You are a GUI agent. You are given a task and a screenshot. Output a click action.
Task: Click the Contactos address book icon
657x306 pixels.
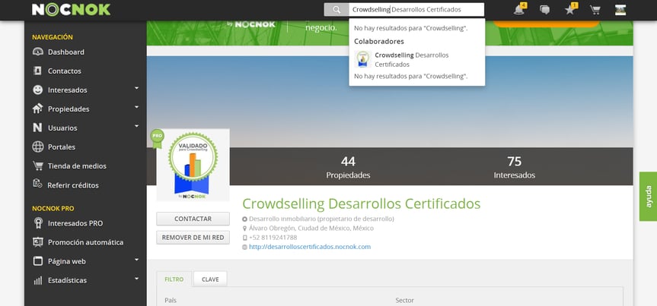(38, 71)
